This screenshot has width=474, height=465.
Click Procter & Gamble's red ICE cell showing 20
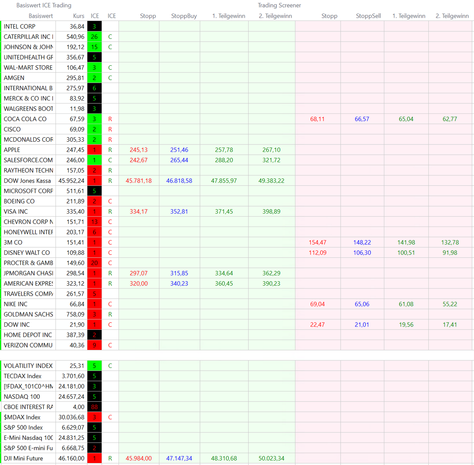click(x=94, y=263)
